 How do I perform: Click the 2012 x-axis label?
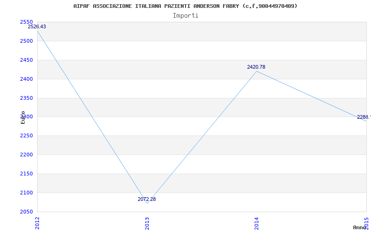click(37, 223)
